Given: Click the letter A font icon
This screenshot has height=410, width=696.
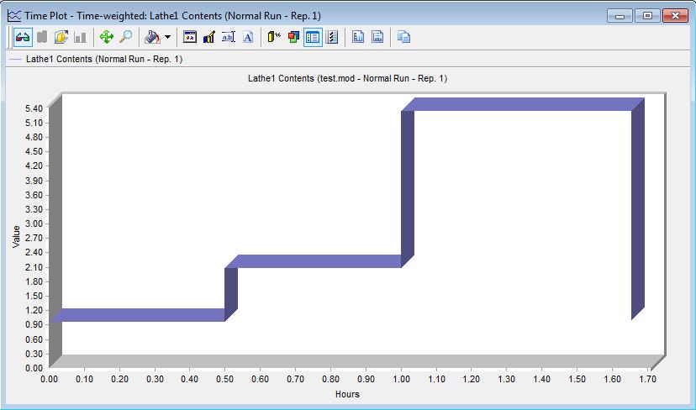Looking at the screenshot, I should pyautogui.click(x=248, y=37).
